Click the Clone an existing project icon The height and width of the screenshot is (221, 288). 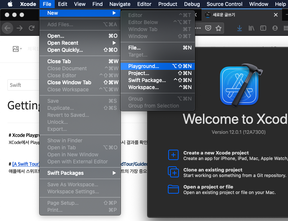point(173,172)
